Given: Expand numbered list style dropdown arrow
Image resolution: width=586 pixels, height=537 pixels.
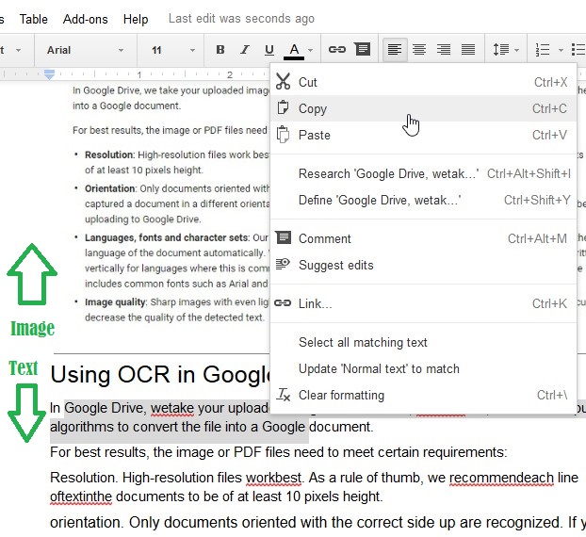Looking at the screenshot, I should pyautogui.click(x=561, y=50).
